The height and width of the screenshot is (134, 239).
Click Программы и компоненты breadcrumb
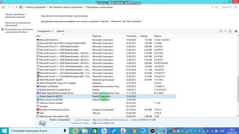(x=99, y=7)
